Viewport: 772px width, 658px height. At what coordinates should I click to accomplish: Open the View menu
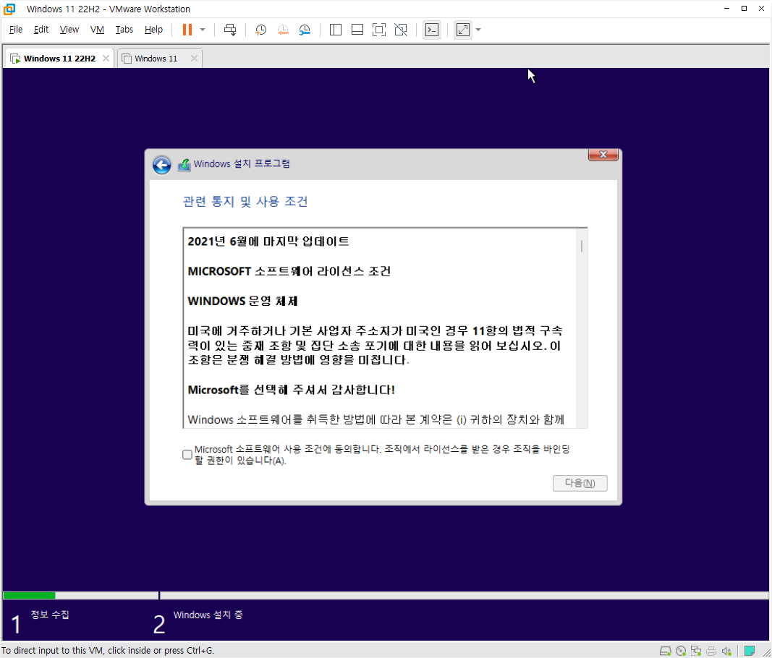click(69, 30)
